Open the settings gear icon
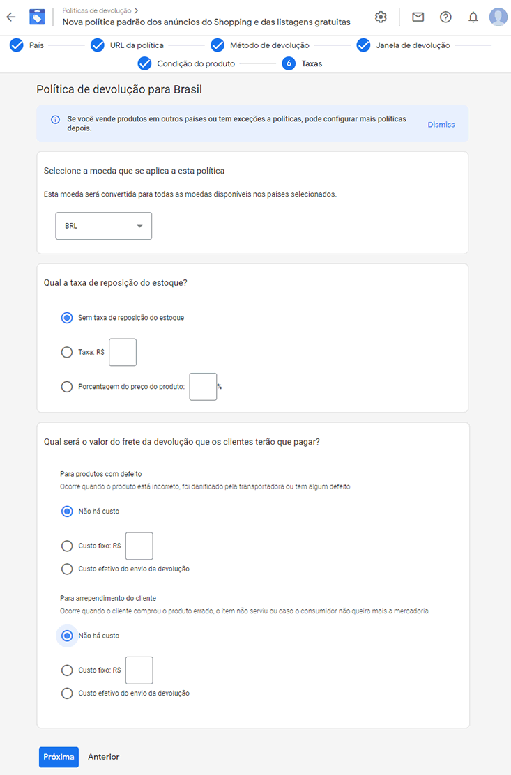Image resolution: width=511 pixels, height=775 pixels. (381, 17)
